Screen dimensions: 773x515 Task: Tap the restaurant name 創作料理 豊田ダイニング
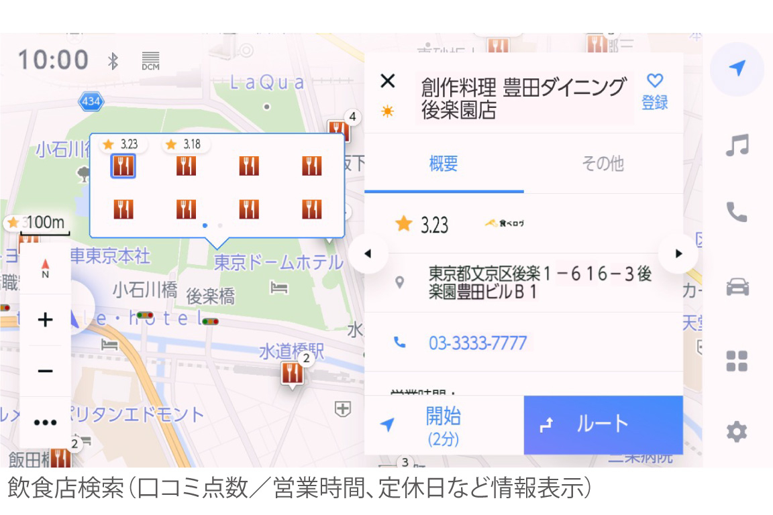(523, 98)
